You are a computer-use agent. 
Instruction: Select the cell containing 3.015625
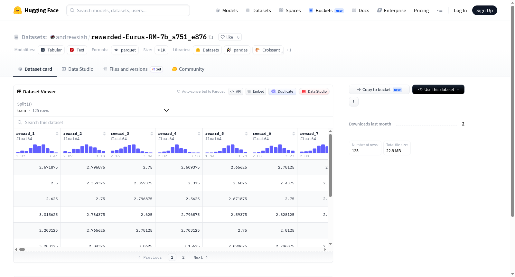click(37, 215)
